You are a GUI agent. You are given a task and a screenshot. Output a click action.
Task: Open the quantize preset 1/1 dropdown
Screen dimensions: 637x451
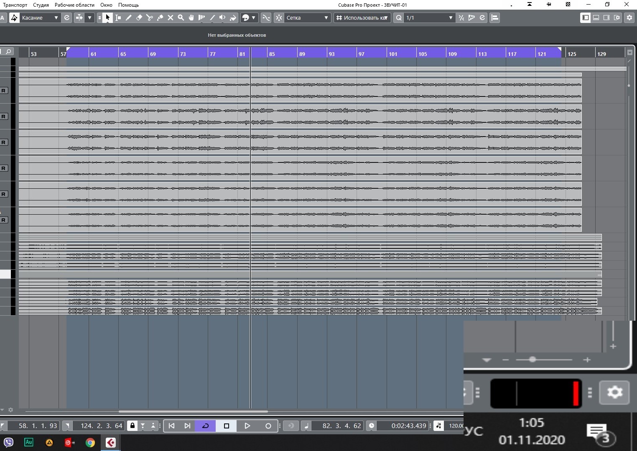point(429,18)
